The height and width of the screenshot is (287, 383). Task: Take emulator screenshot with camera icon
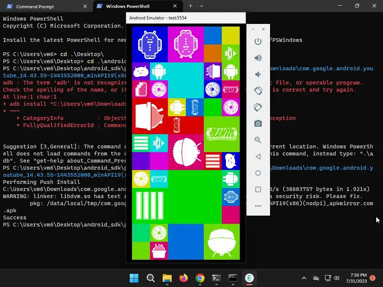tap(258, 123)
